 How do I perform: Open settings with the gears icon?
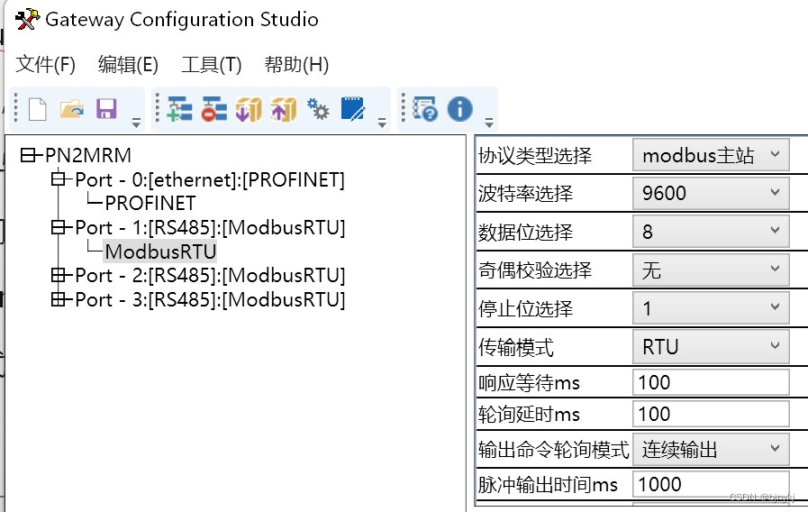tap(318, 109)
